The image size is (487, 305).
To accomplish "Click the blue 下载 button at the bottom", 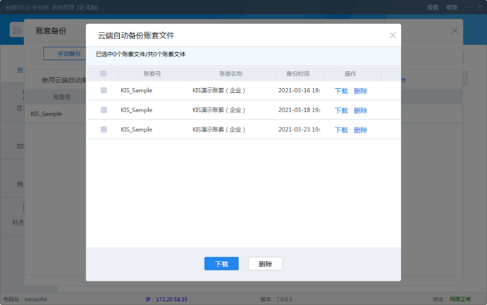I will click(x=222, y=264).
